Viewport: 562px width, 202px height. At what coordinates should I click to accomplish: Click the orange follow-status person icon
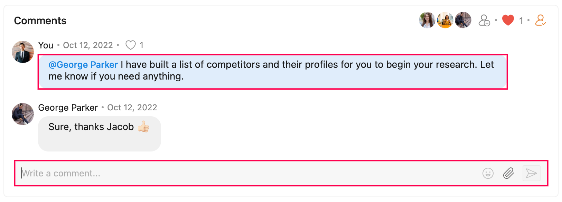coord(540,20)
